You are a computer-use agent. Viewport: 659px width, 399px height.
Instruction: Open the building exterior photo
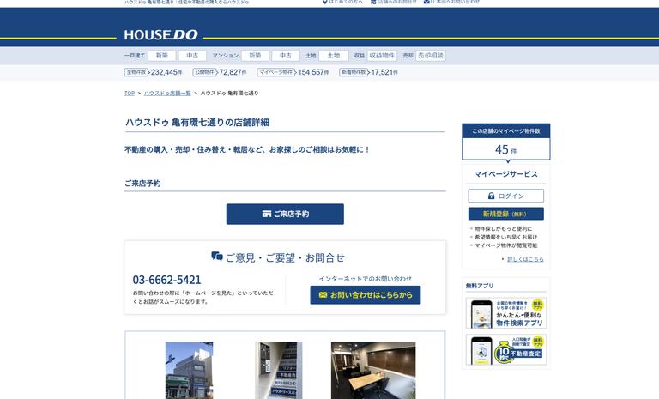189,371
